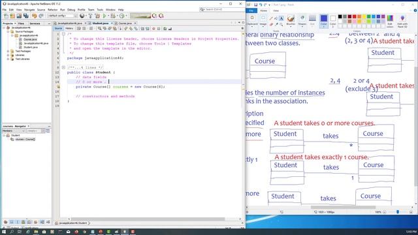
Task: Switch editor to History view
Action: tap(69, 29)
